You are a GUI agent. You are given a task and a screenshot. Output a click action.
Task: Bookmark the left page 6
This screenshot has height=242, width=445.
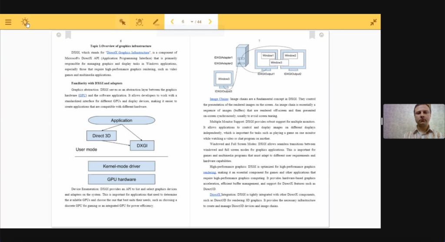tap(68, 35)
